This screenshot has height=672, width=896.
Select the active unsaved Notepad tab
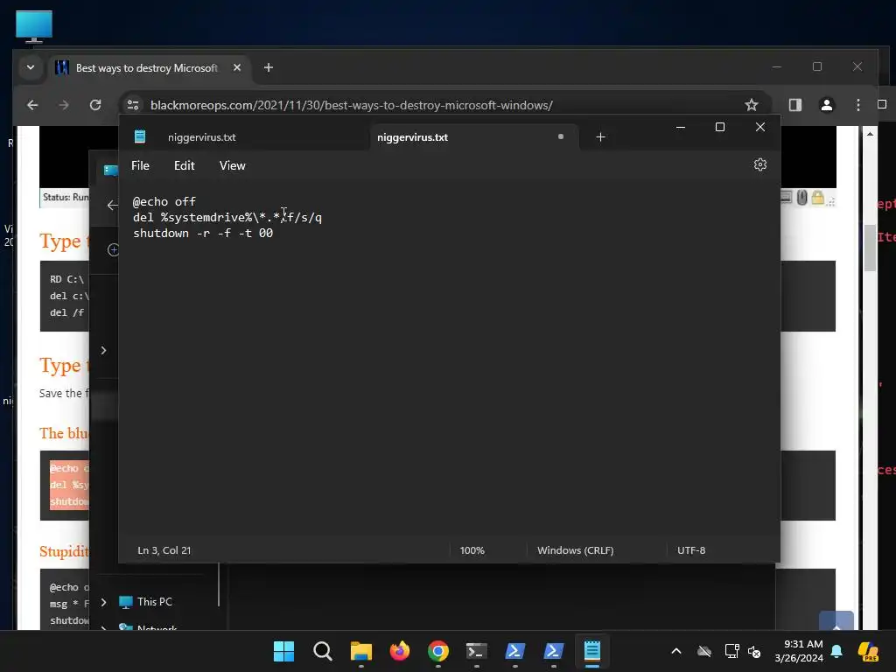(x=473, y=137)
